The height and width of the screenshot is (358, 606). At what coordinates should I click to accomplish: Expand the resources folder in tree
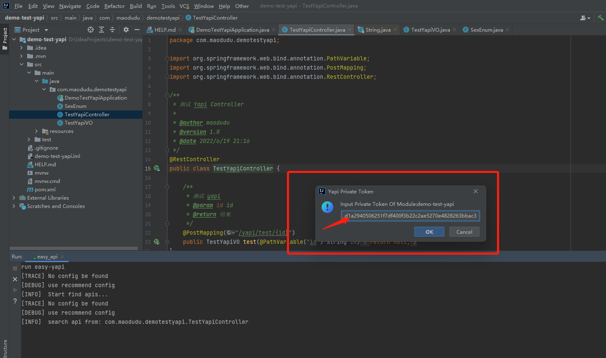click(x=37, y=131)
